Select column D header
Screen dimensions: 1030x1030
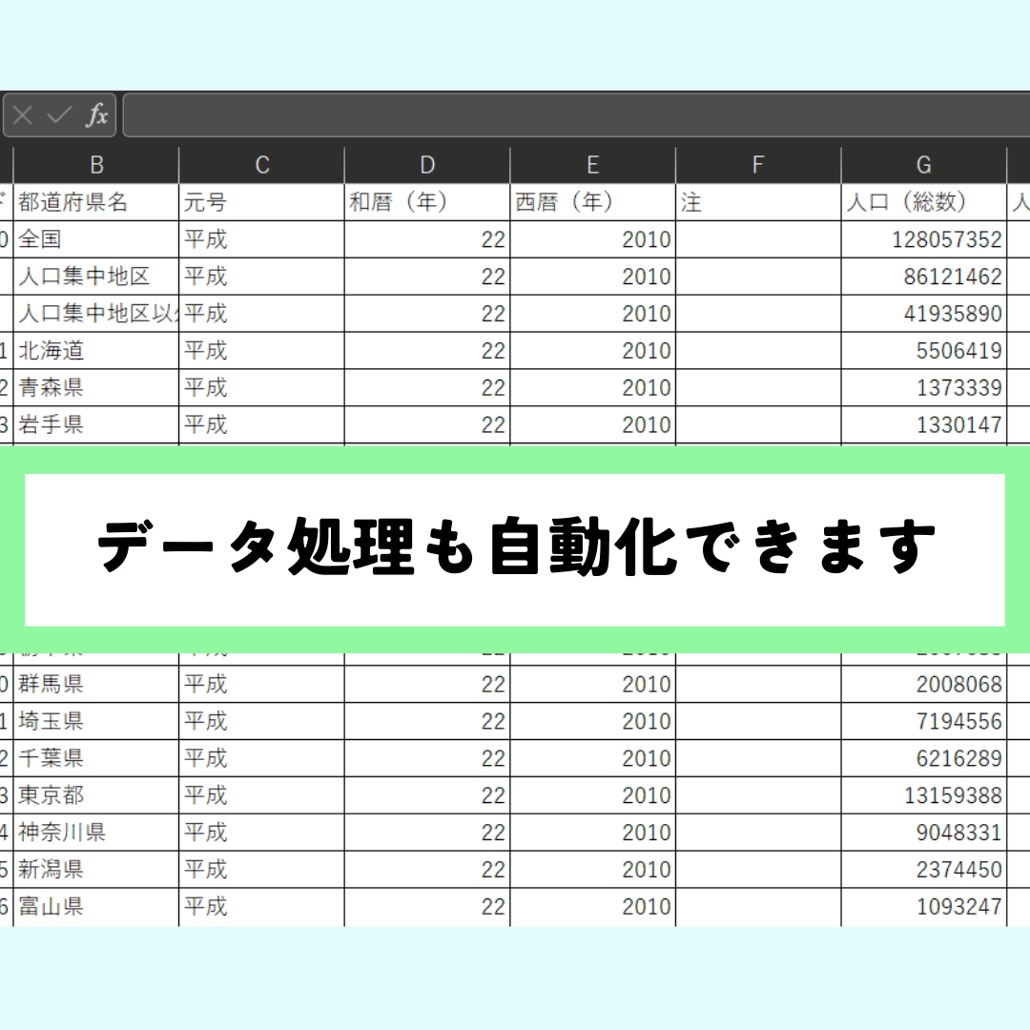click(x=427, y=165)
